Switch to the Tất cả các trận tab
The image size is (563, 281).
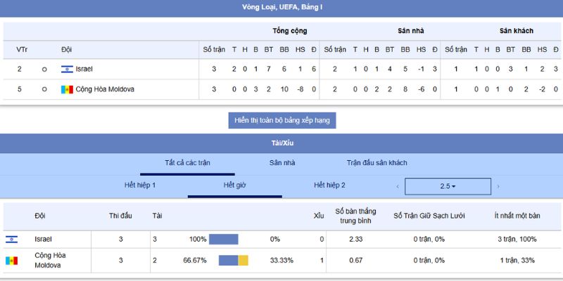click(x=188, y=163)
